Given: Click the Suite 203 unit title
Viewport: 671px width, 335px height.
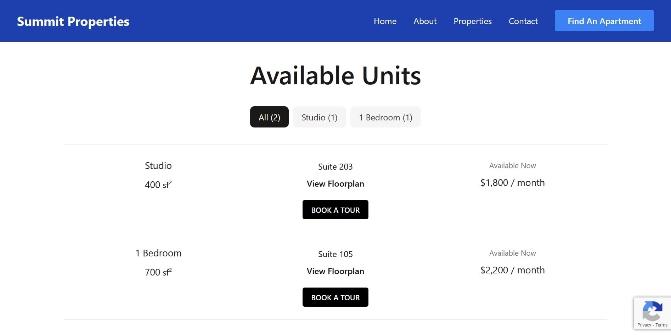Looking at the screenshot, I should [335, 166].
